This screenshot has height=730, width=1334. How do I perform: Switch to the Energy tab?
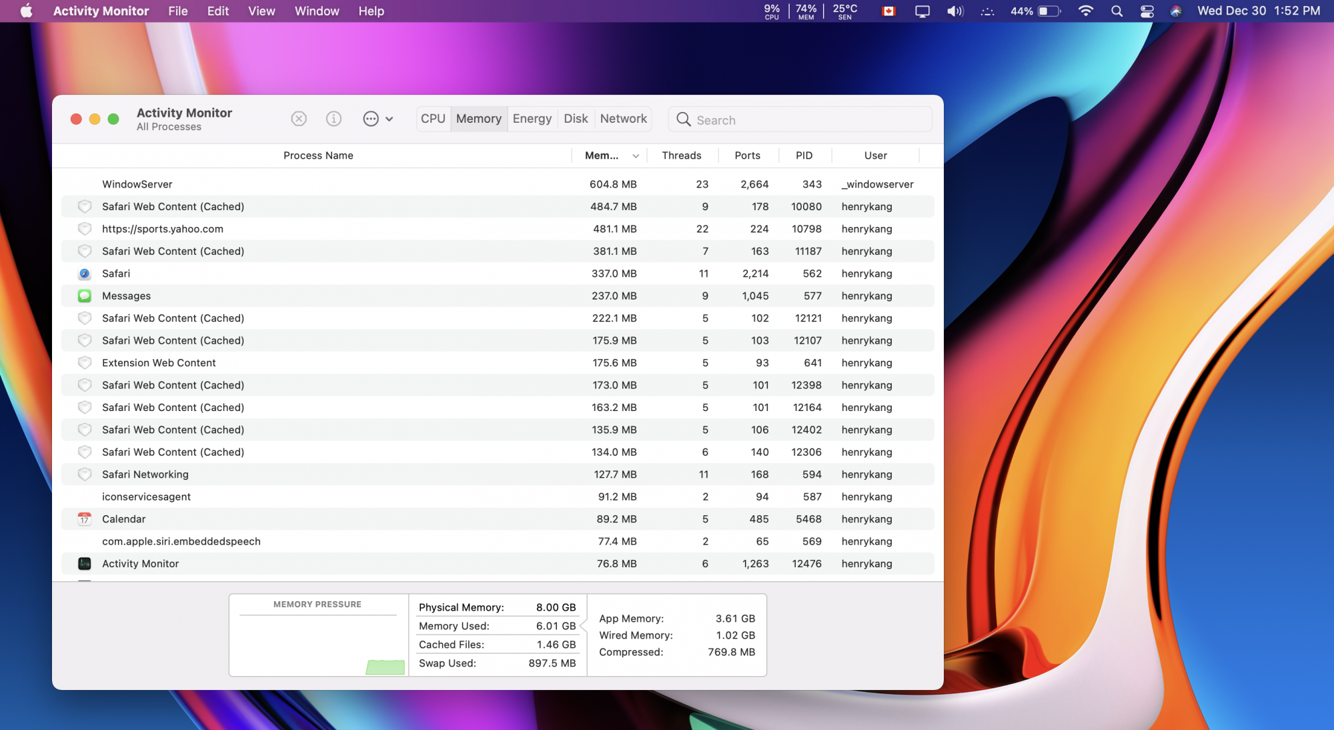point(532,119)
